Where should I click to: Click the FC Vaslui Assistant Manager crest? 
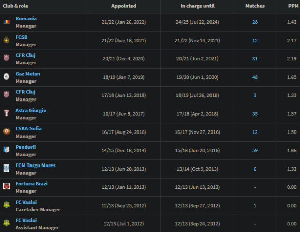click(6, 223)
